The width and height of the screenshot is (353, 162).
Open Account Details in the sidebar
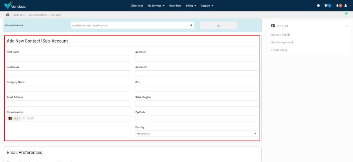[281, 35]
